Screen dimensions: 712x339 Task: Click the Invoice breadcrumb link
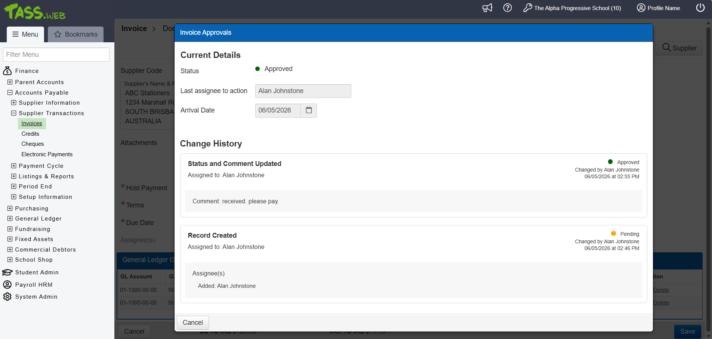point(134,29)
